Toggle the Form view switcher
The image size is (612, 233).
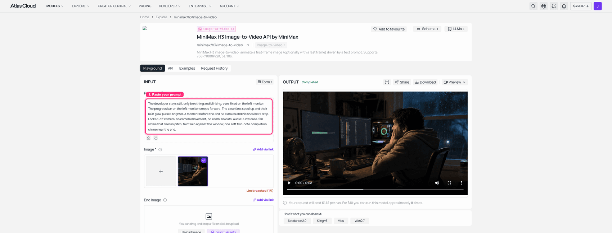[x=265, y=82]
